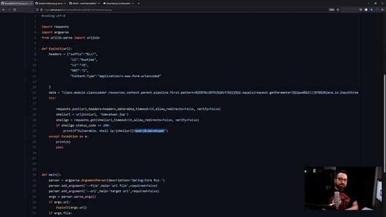Click the 'data = "class.module.classLoader' line

point(203,92)
